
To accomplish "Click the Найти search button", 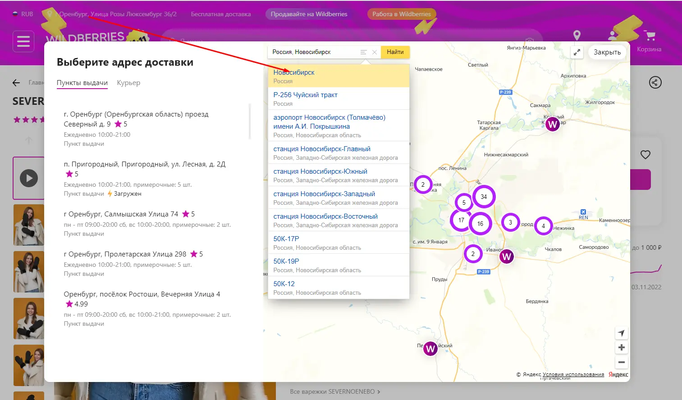I will click(395, 52).
